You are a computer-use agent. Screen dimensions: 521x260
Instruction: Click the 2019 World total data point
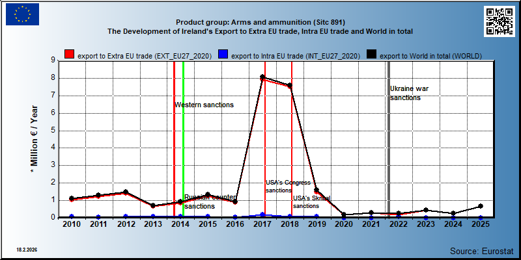click(317, 190)
